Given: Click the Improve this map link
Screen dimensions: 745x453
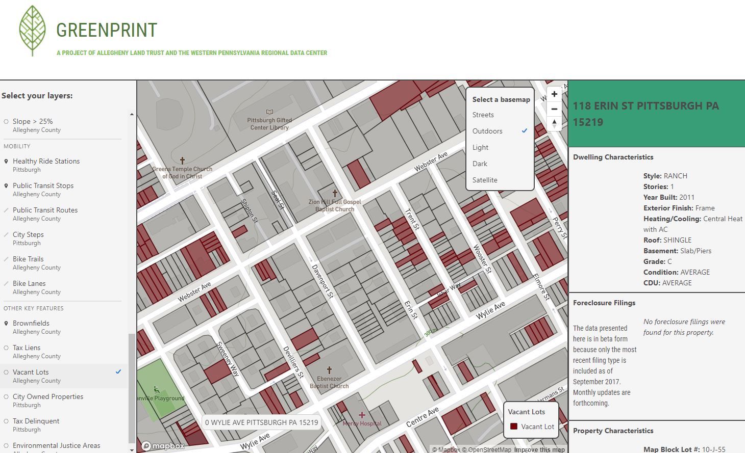Looking at the screenshot, I should click(x=539, y=449).
